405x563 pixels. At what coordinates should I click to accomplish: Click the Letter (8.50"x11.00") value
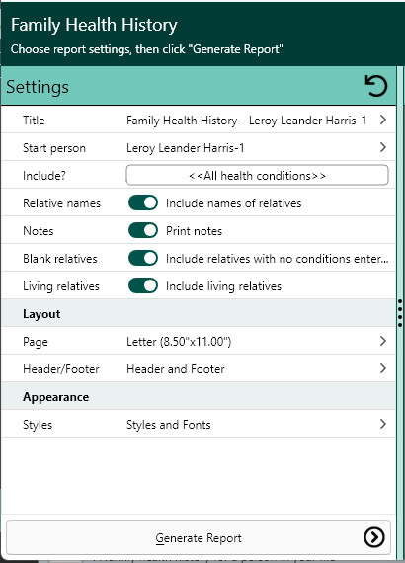click(179, 341)
